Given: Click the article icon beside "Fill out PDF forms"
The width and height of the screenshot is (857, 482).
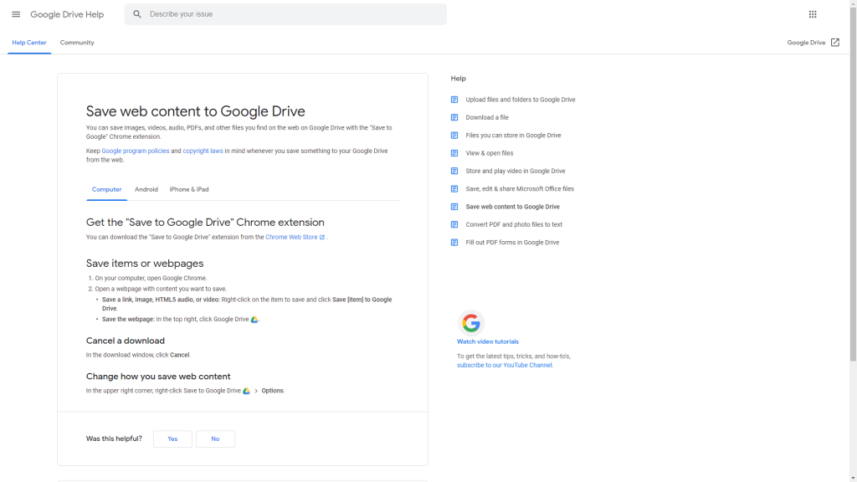Looking at the screenshot, I should tap(454, 242).
